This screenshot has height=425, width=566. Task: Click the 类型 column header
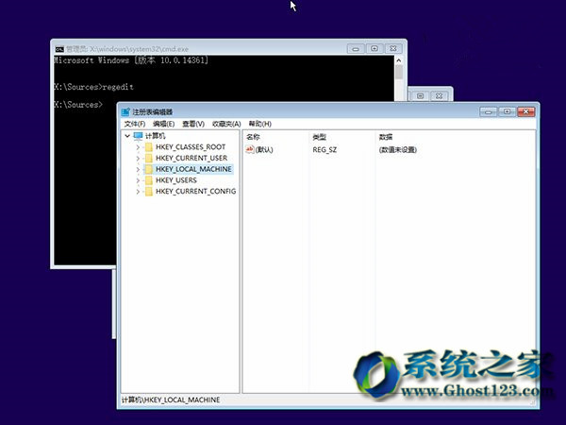pos(320,137)
